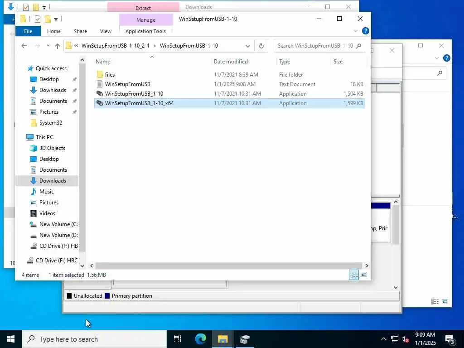Viewport: 464px width, 348px height.
Task: Click WinSetupFromUSB-1-10_2-1 breadcrumb segment
Action: [116, 46]
